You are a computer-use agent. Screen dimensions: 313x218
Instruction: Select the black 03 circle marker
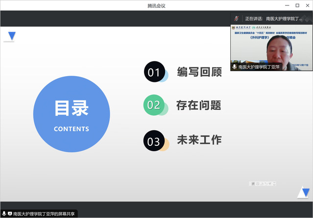[x=153, y=141]
